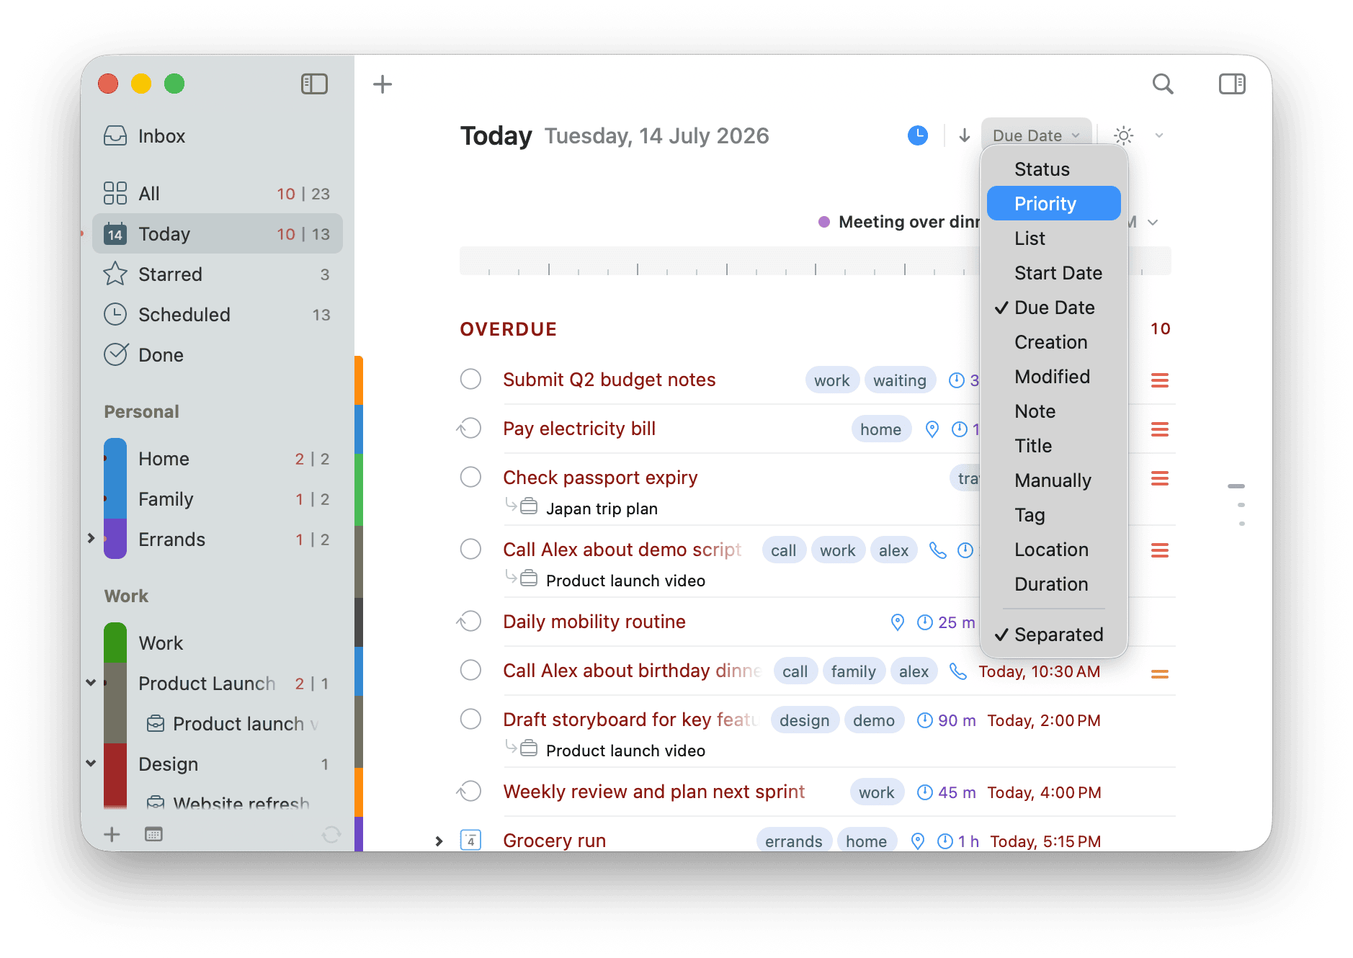Click the priority bars on Submit Q2 budget notes

click(1159, 380)
